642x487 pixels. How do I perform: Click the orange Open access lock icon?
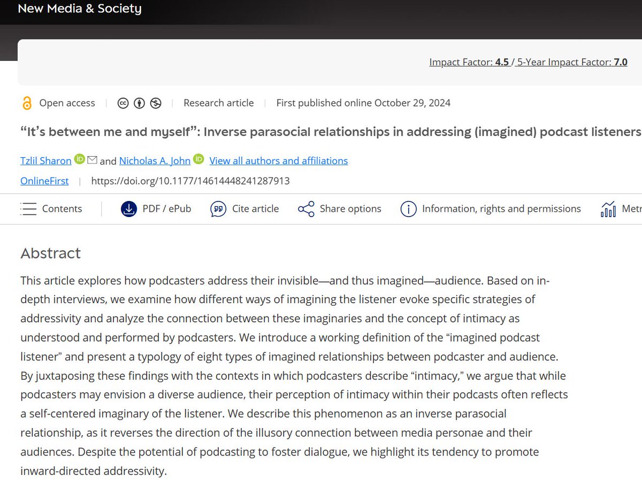coord(27,103)
